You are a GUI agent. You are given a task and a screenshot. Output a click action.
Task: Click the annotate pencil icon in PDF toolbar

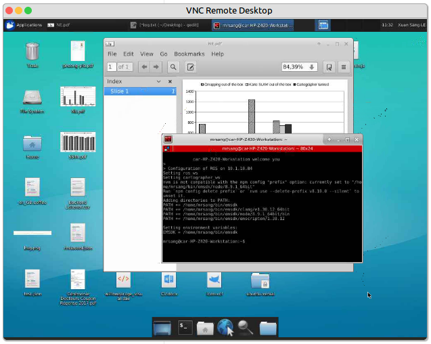191,67
